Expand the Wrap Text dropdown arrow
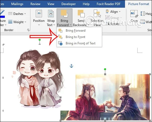Viewport: 152px width, 122px height. pos(54,25)
